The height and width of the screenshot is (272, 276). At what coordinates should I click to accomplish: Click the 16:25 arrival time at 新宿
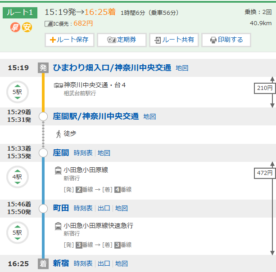click(x=18, y=264)
